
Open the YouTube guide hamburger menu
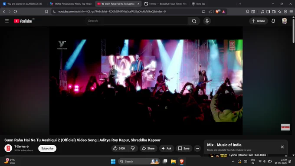pyautogui.click(x=7, y=21)
